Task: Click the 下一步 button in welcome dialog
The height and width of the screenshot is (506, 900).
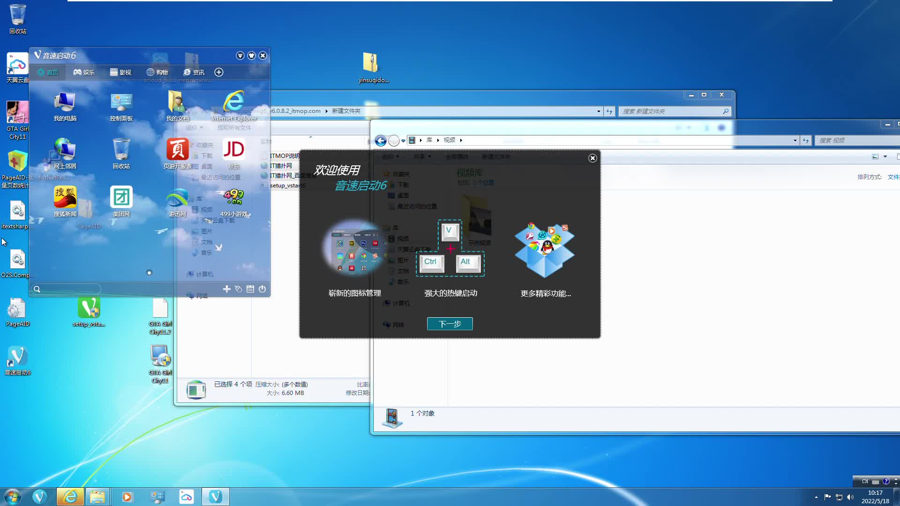Action: (x=450, y=324)
